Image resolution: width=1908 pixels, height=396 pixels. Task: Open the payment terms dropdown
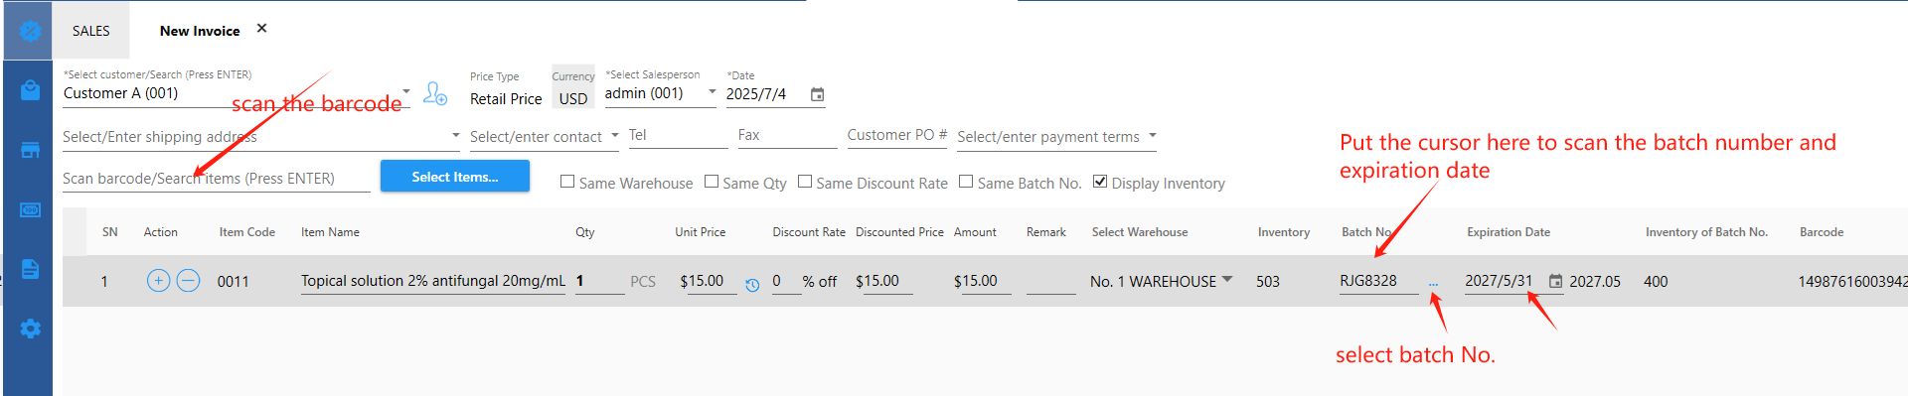point(1153,135)
